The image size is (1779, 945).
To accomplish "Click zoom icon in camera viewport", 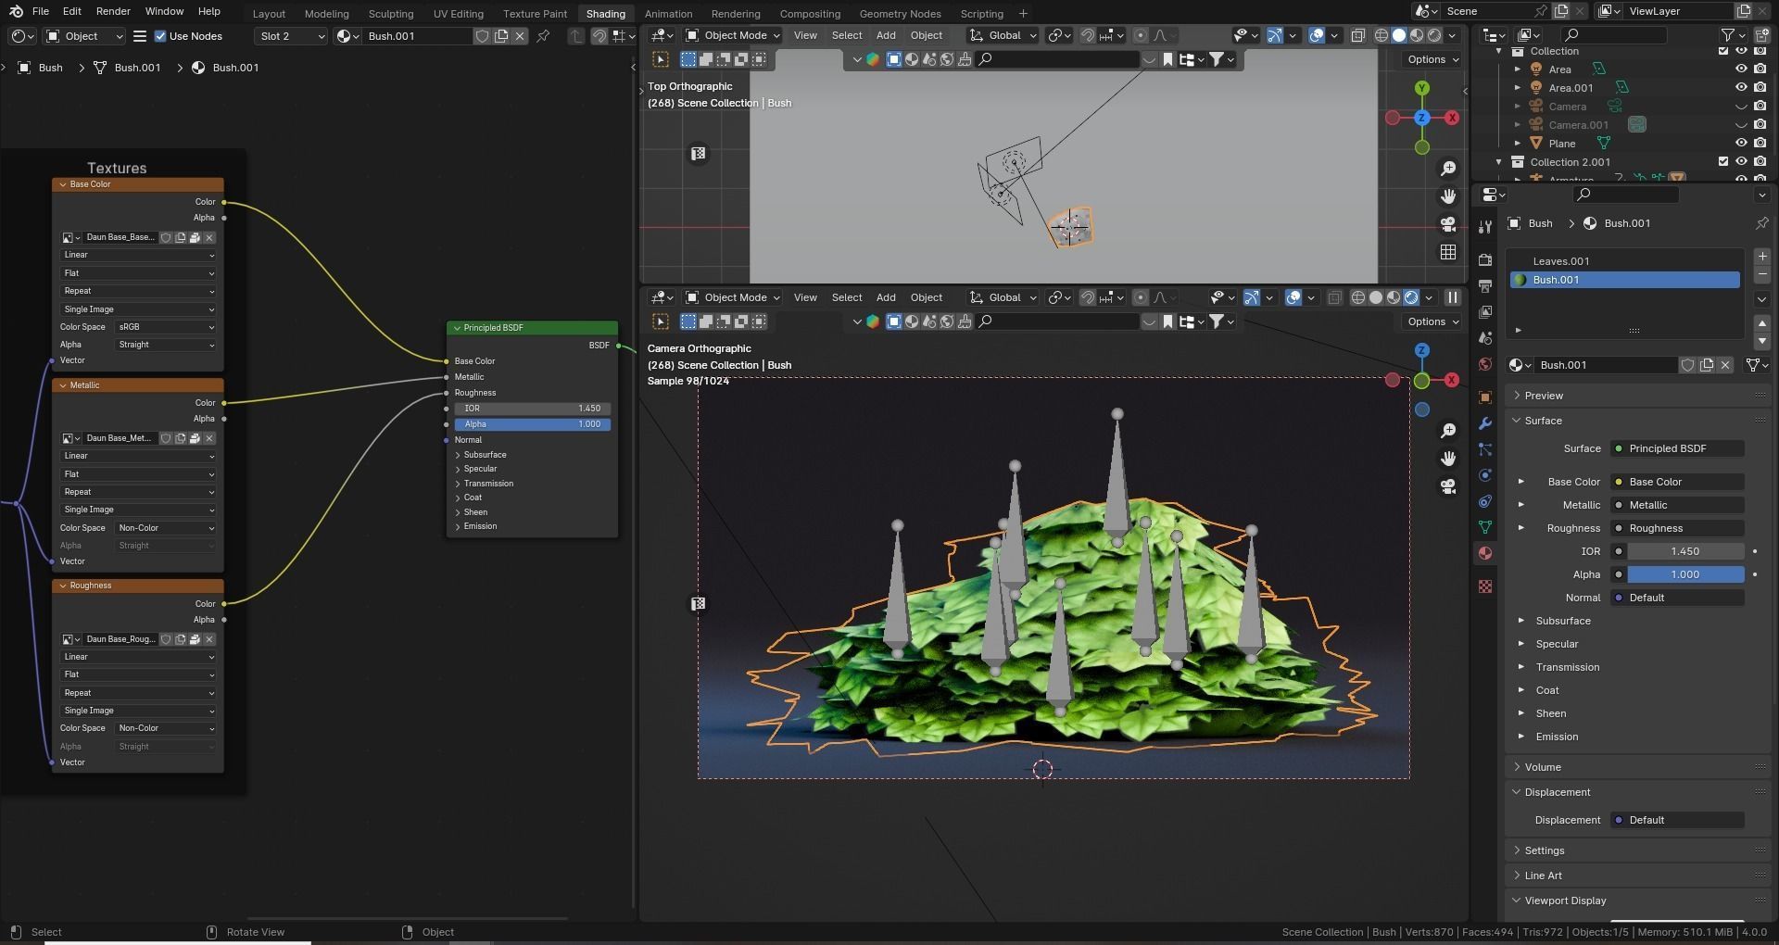I will pyautogui.click(x=1448, y=431).
